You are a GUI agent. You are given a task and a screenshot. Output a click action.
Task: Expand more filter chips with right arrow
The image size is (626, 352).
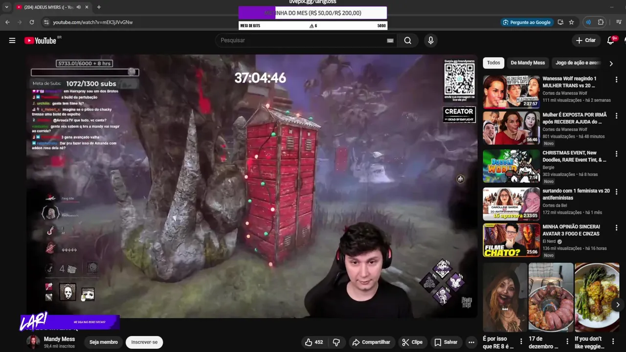click(611, 63)
